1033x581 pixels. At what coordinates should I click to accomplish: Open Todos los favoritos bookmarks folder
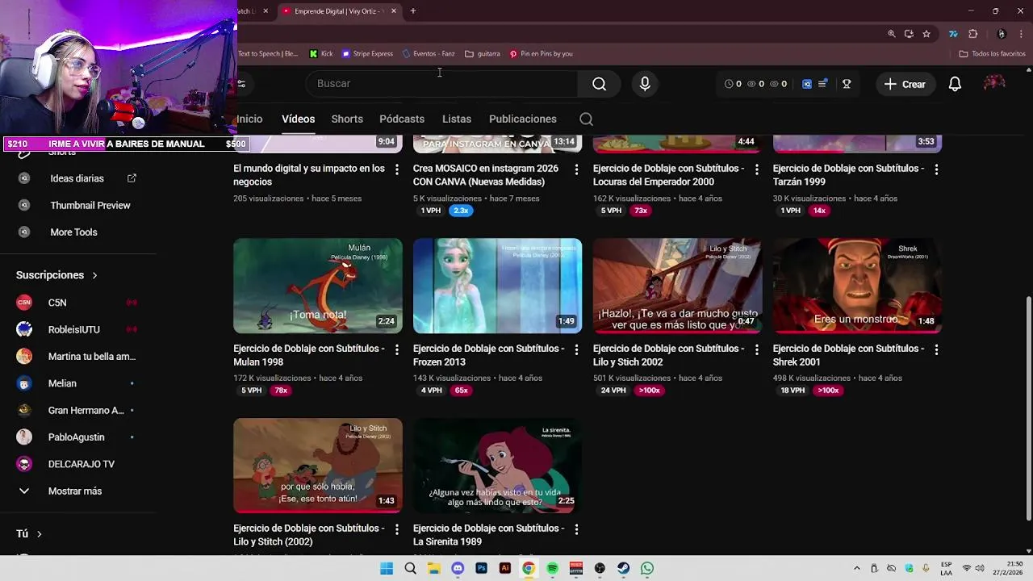[x=992, y=54]
